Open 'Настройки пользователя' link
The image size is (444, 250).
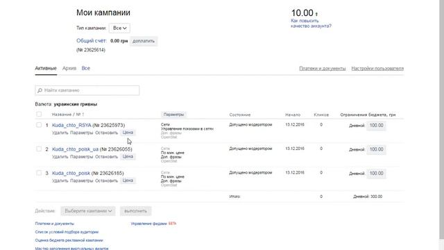pos(377,69)
